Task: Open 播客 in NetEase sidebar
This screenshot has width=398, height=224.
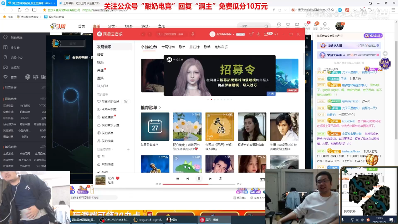Action: tap(100, 54)
